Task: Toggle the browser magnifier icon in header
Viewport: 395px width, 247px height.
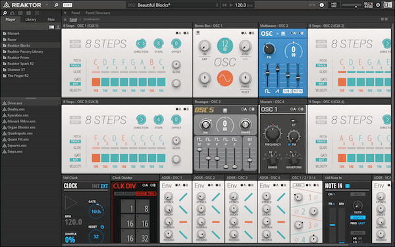Action: click(x=57, y=5)
